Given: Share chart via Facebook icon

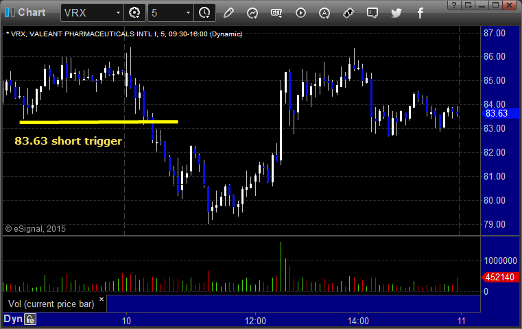Looking at the screenshot, I should [420, 13].
